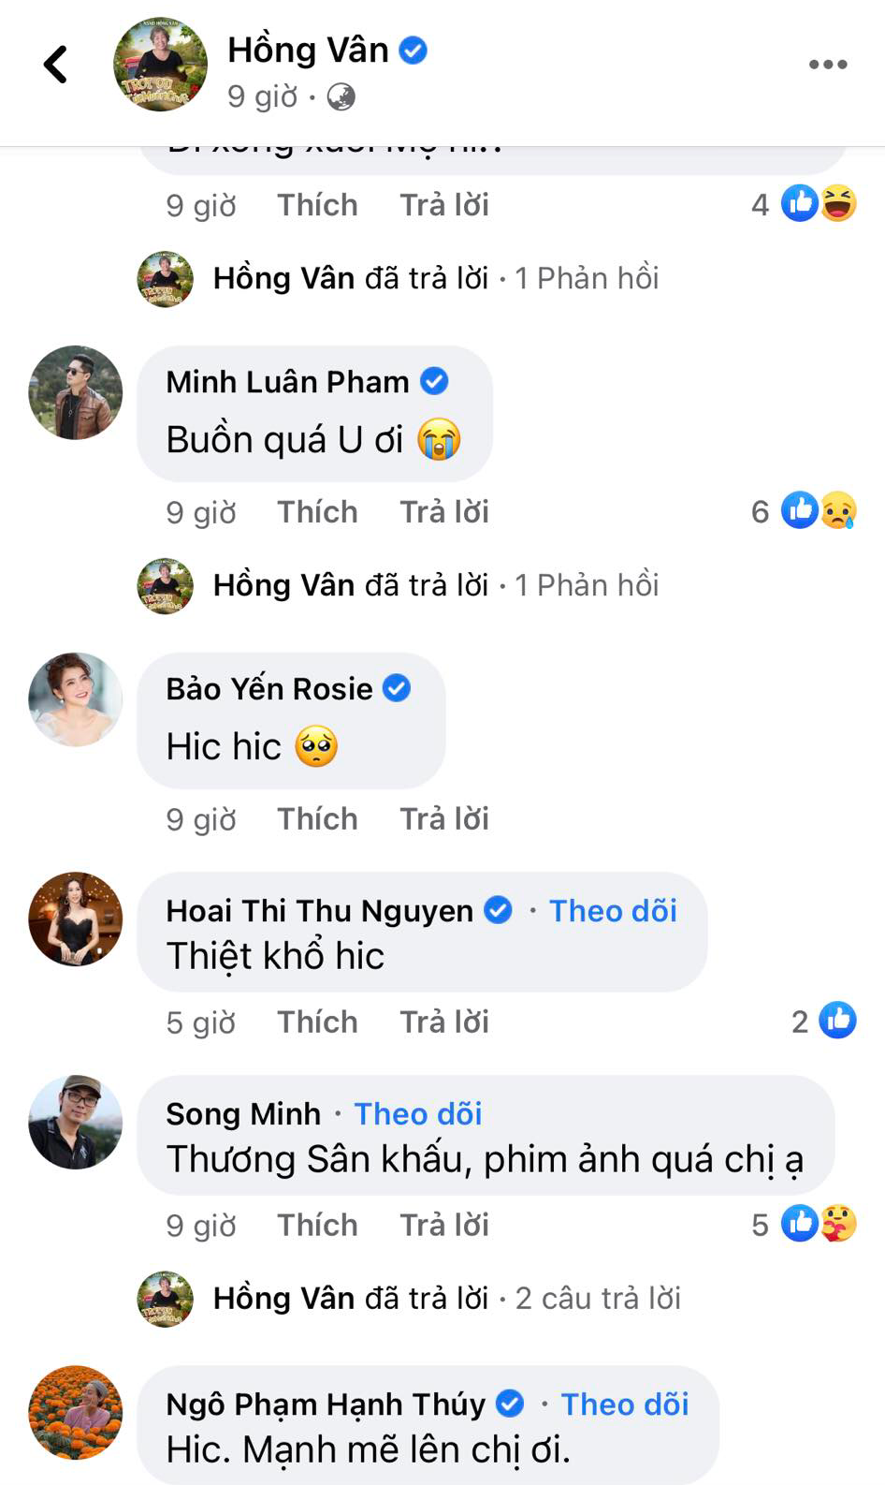
Task: Click the laughing reaction emoji on the top comment
Action: point(841,205)
